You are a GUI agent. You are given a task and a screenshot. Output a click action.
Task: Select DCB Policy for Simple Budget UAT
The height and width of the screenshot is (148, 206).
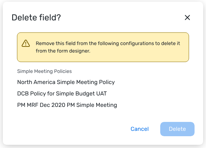(x=62, y=94)
